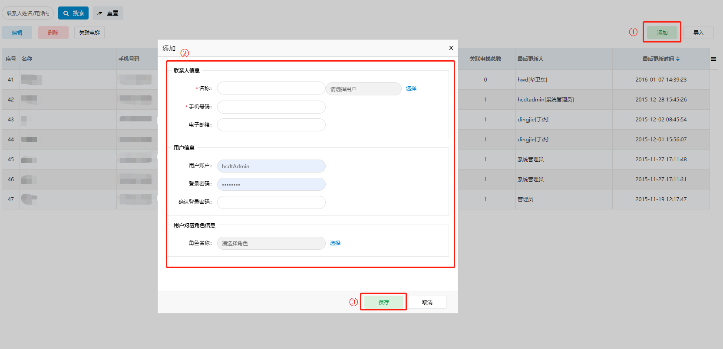Click the 关联电梯 button
Viewport: 723px width, 349px height.
click(x=89, y=33)
